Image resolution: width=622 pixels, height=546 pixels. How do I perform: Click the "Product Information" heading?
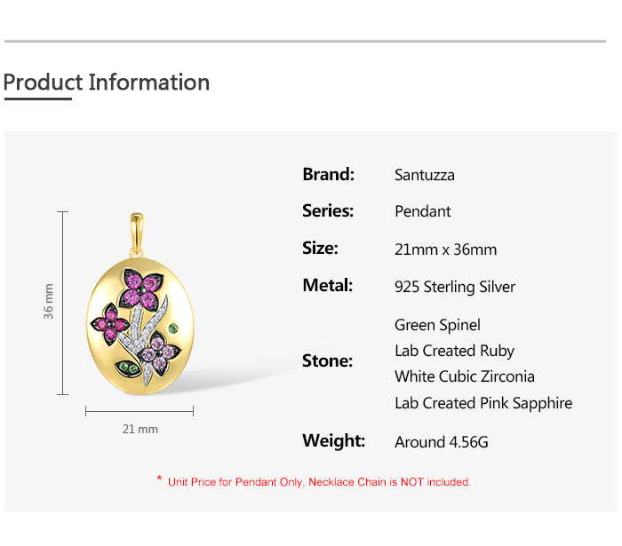pyautogui.click(x=107, y=83)
